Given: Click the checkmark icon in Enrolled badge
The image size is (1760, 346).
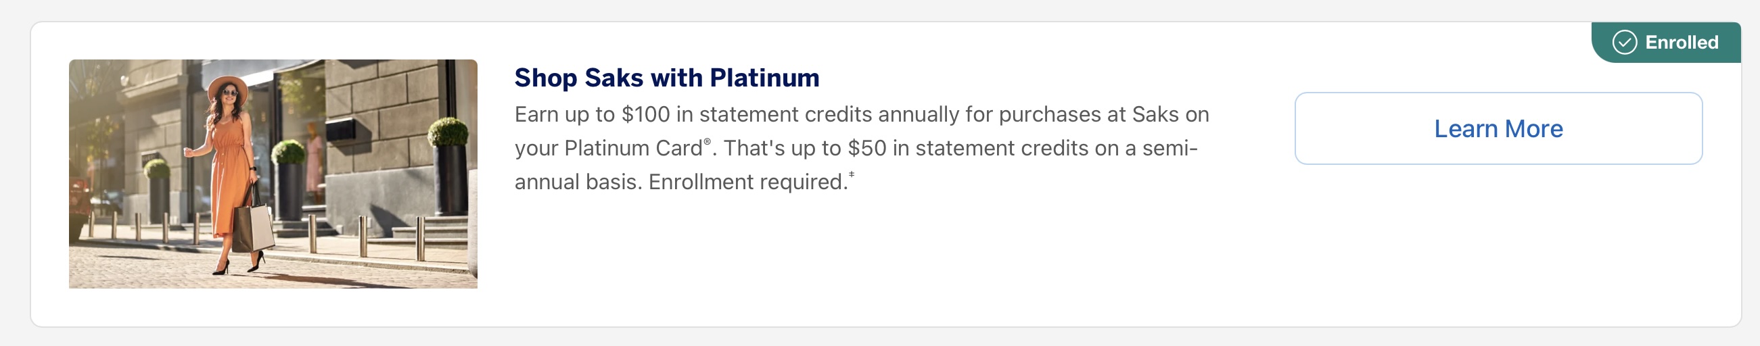Looking at the screenshot, I should point(1624,43).
